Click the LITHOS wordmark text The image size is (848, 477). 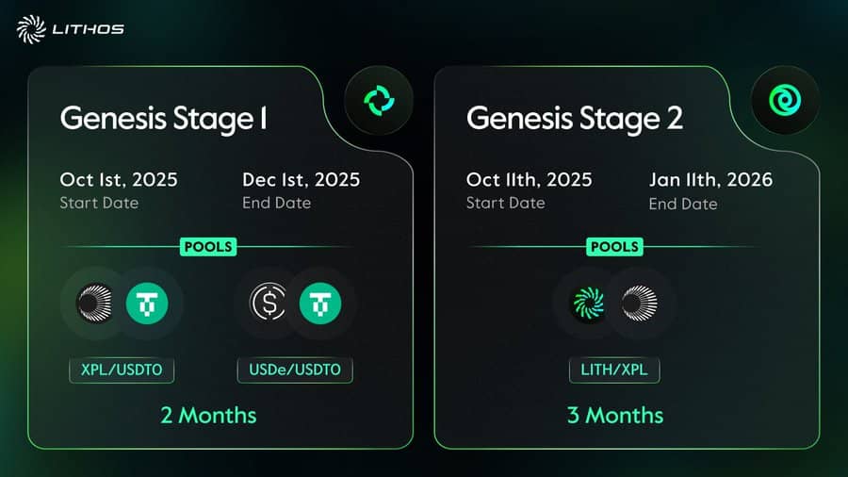[x=89, y=29]
